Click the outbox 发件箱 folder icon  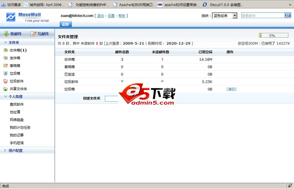click(6, 58)
